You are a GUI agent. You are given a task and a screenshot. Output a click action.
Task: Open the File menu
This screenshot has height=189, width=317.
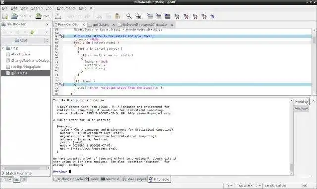(5, 8)
